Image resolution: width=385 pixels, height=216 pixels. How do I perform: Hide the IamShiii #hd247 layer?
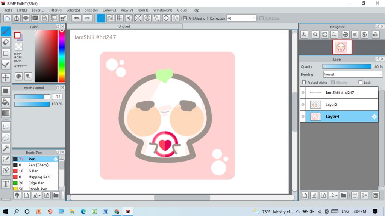click(x=303, y=92)
